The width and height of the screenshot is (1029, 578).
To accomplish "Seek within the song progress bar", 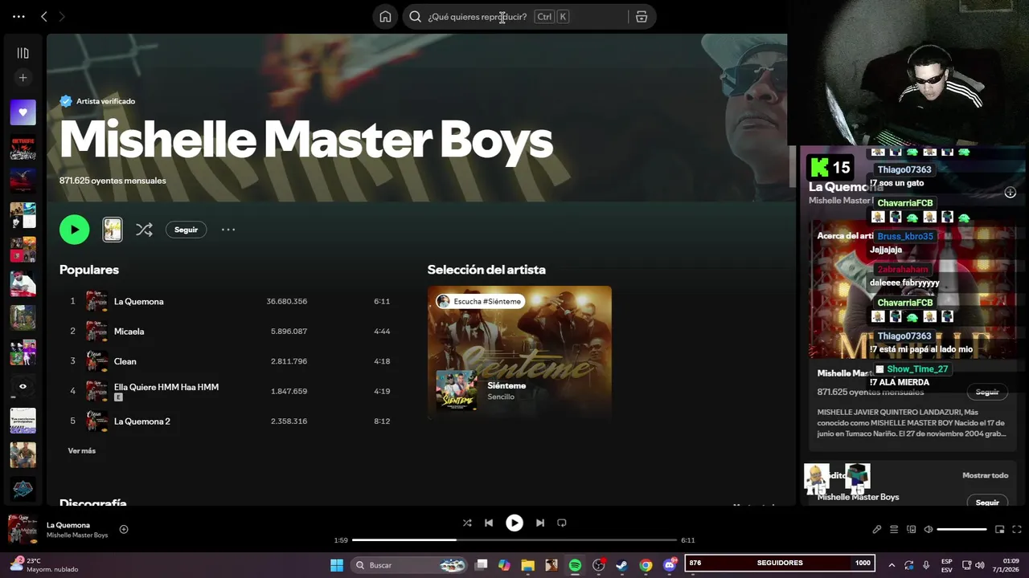I will point(514,540).
